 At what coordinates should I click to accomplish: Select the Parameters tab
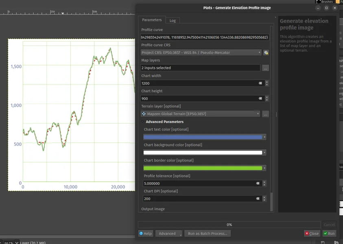(x=152, y=20)
